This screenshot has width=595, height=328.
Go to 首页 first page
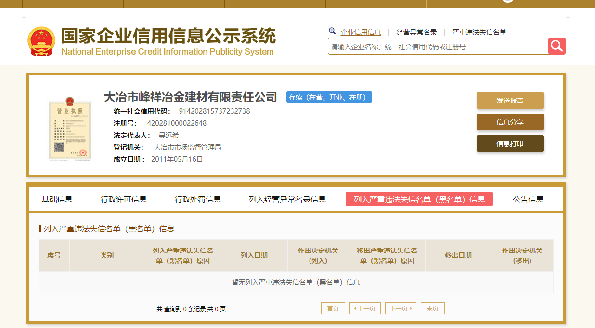pos(333,308)
